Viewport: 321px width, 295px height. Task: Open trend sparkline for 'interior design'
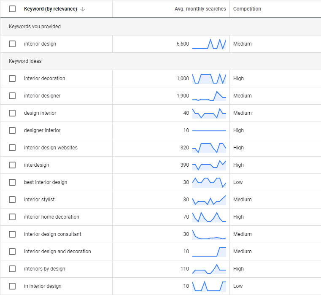point(209,44)
